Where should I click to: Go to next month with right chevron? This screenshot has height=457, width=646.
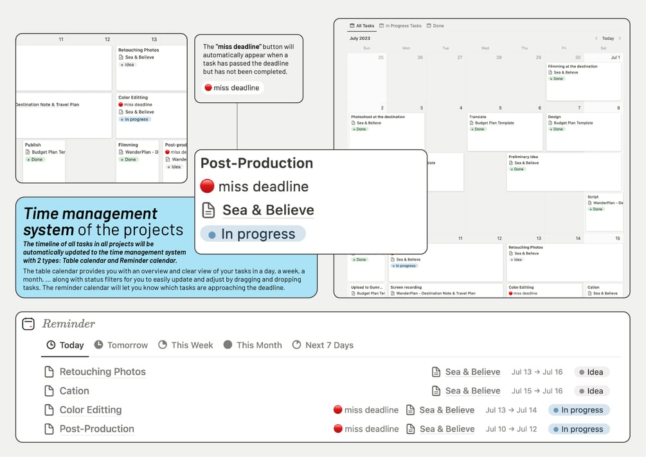(620, 39)
